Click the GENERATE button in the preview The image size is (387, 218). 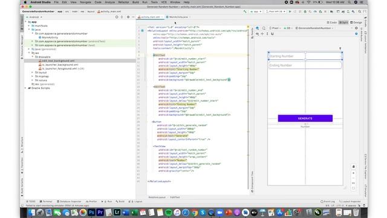305,119
